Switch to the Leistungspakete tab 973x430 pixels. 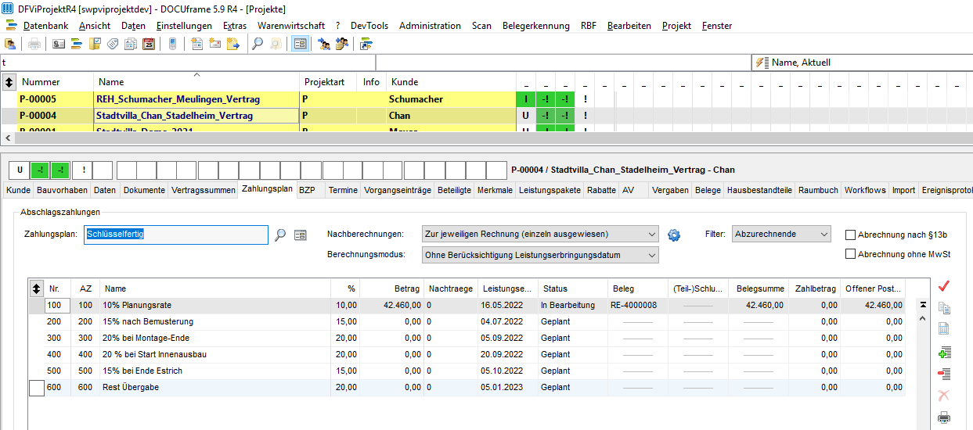pyautogui.click(x=550, y=190)
